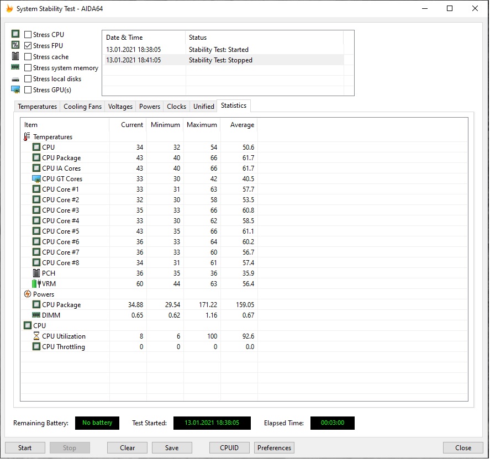Click the AIDA64 flame icon in title bar
Viewport: 490px width, 459px height.
coord(10,8)
